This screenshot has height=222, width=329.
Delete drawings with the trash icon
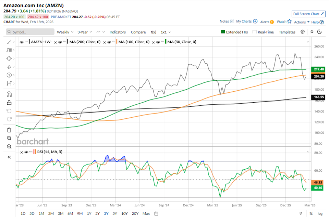click(9, 130)
